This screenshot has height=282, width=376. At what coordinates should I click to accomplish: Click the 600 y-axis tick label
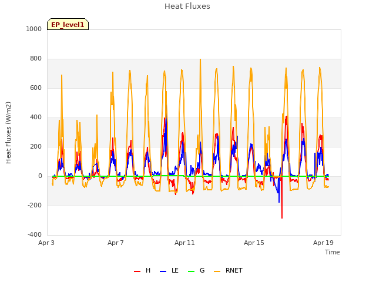pos(36,88)
